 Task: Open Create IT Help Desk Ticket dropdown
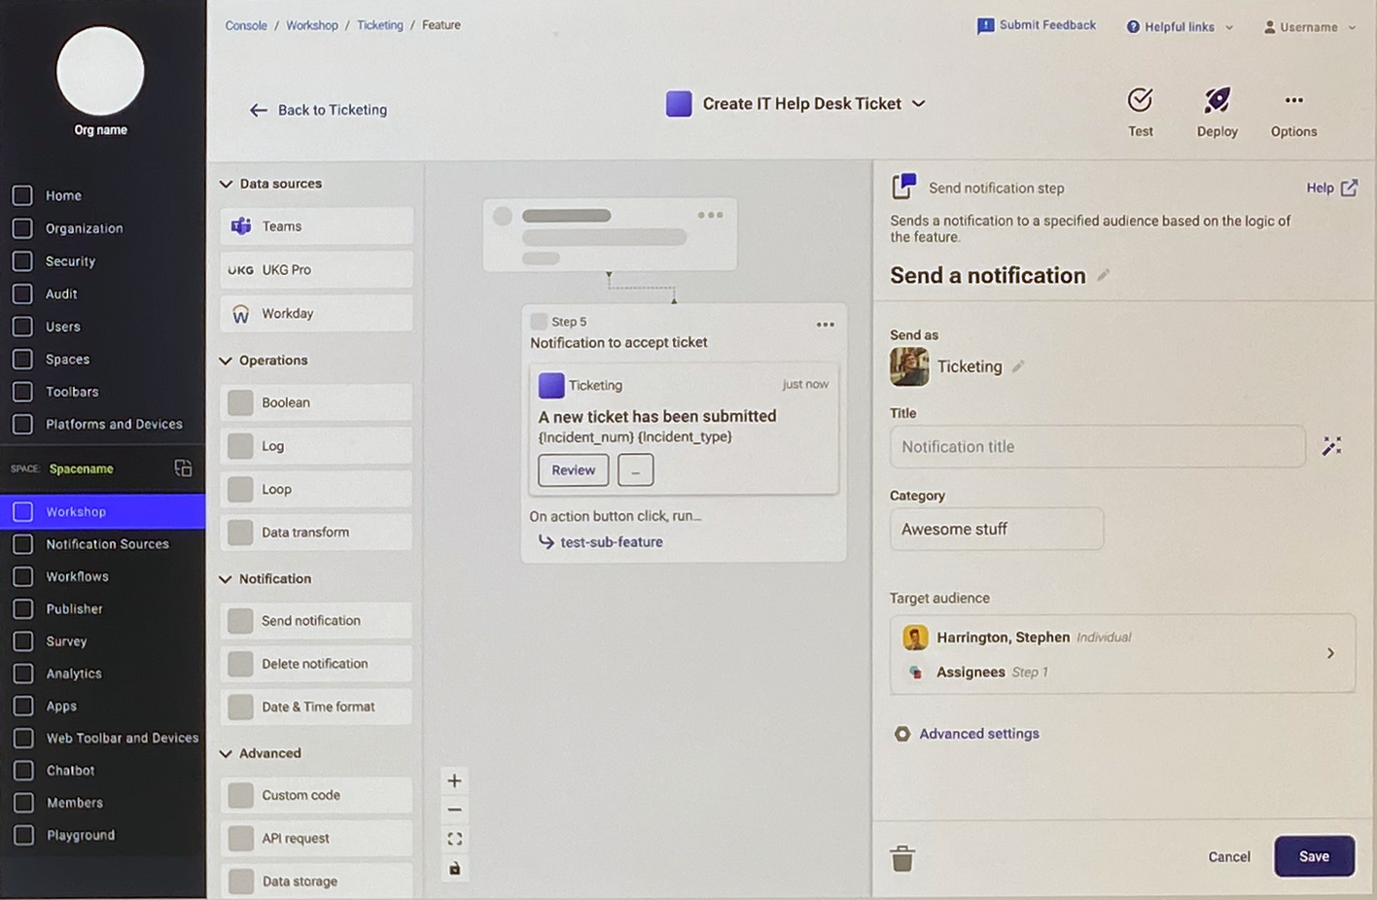pos(918,104)
